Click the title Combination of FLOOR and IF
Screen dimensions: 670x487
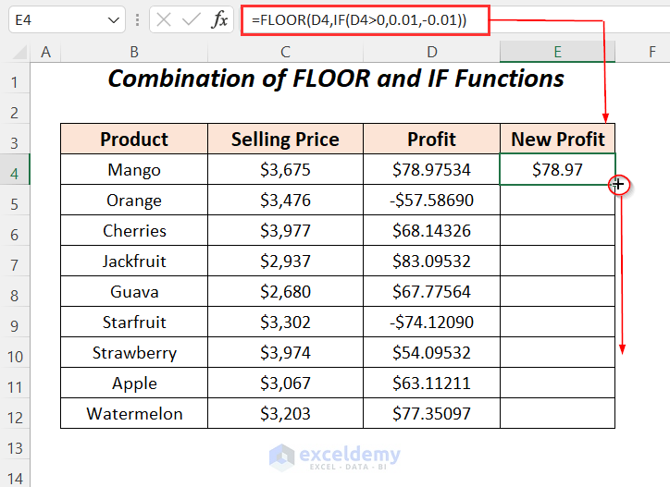[x=336, y=79]
